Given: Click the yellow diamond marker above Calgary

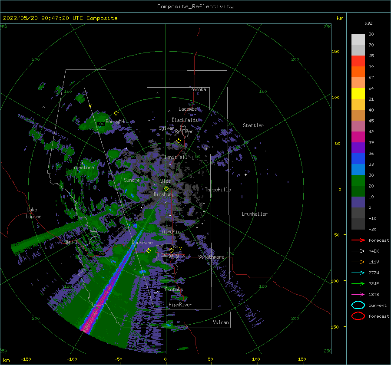Looking at the screenshot, I should click(172, 250).
